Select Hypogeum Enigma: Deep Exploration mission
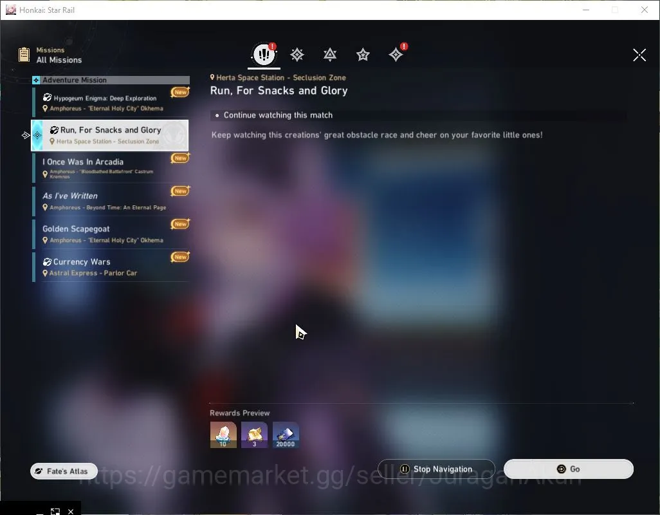The height and width of the screenshot is (515, 660). (x=111, y=103)
